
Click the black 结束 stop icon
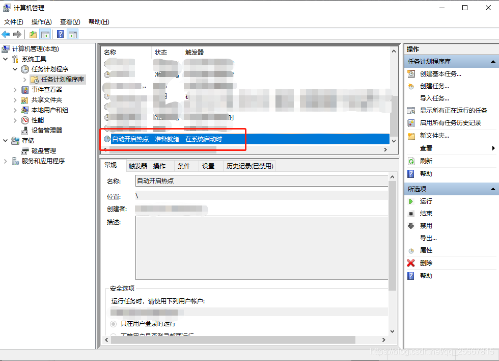click(x=411, y=214)
